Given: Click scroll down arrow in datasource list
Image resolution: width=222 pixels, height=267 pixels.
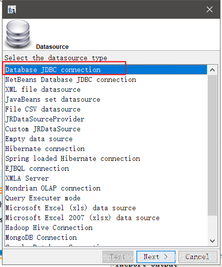Looking at the screenshot, I should [x=212, y=241].
